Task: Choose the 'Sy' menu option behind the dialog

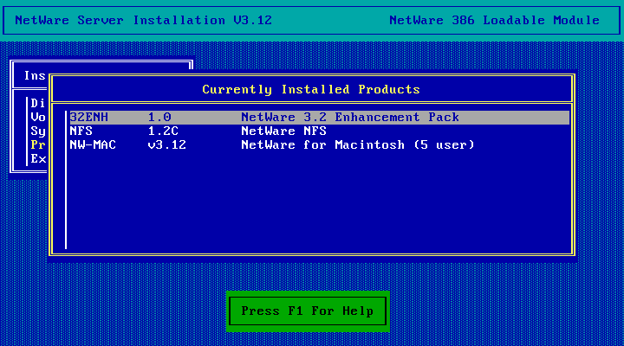Action: (x=38, y=131)
